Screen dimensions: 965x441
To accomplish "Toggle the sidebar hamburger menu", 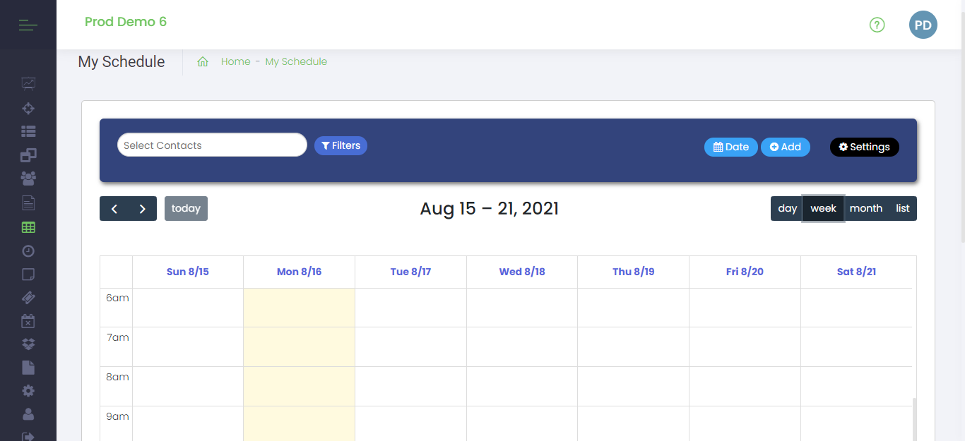I will tap(28, 25).
